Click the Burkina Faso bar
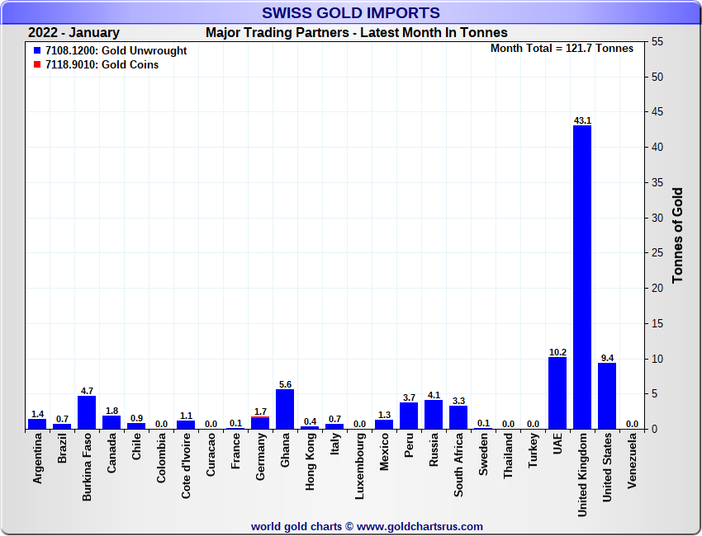 click(87, 412)
